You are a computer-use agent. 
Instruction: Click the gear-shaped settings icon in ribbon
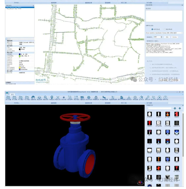click(135, 97)
